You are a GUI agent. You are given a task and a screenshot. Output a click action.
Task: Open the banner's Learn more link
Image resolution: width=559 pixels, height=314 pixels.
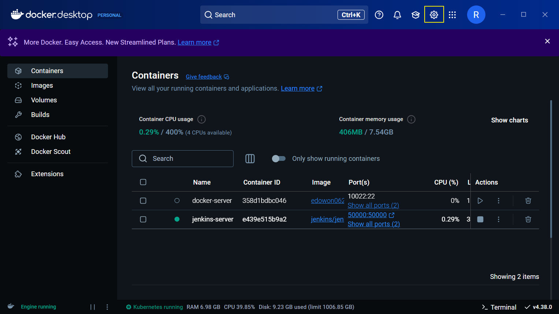pos(198,42)
